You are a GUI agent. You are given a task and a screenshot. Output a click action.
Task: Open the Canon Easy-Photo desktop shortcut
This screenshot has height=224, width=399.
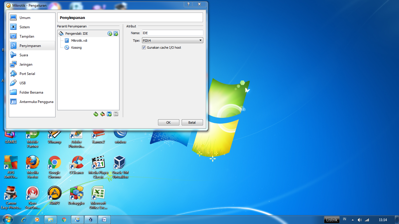coord(11,197)
